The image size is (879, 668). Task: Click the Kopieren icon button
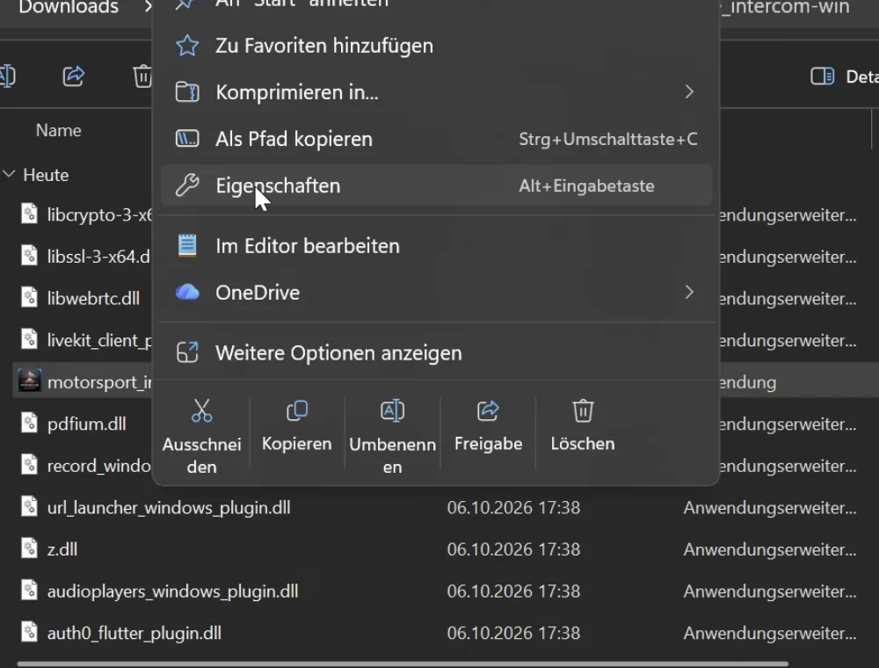tap(296, 427)
